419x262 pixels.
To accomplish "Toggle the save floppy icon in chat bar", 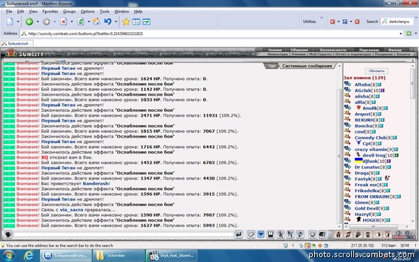I will [270, 235].
